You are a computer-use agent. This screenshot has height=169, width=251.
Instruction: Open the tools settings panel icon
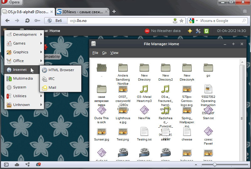point(198,31)
